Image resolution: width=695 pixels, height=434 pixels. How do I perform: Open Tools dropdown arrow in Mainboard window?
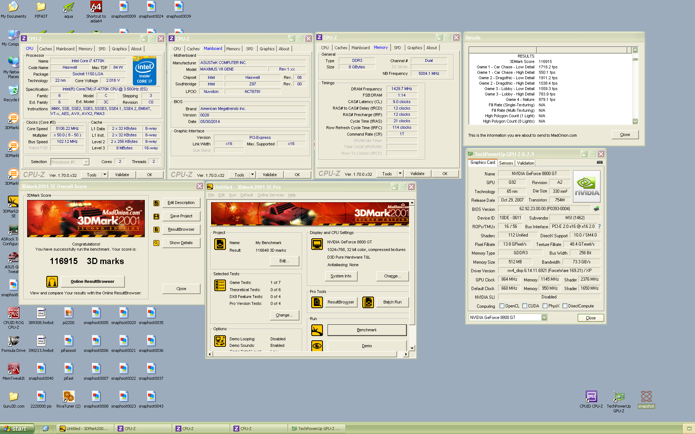[x=252, y=175]
